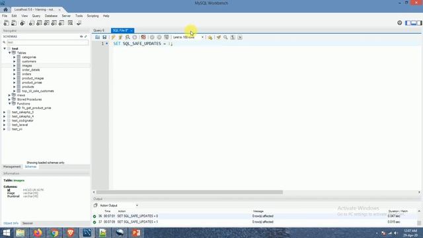Select the products table
The width and height of the screenshot is (423, 238).
point(28,87)
